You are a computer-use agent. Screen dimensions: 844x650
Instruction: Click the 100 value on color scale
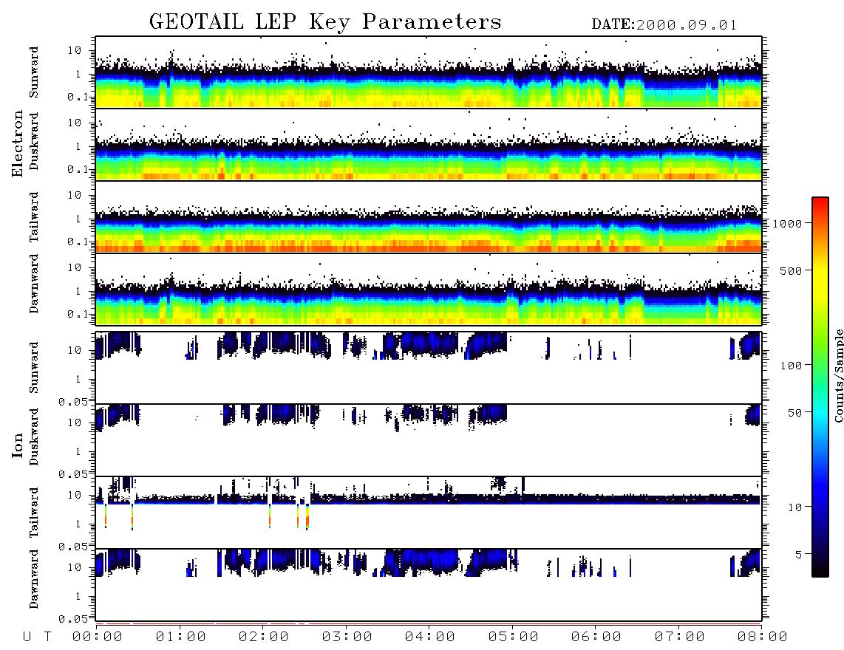pos(791,366)
